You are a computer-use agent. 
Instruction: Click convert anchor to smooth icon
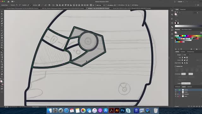20,5
